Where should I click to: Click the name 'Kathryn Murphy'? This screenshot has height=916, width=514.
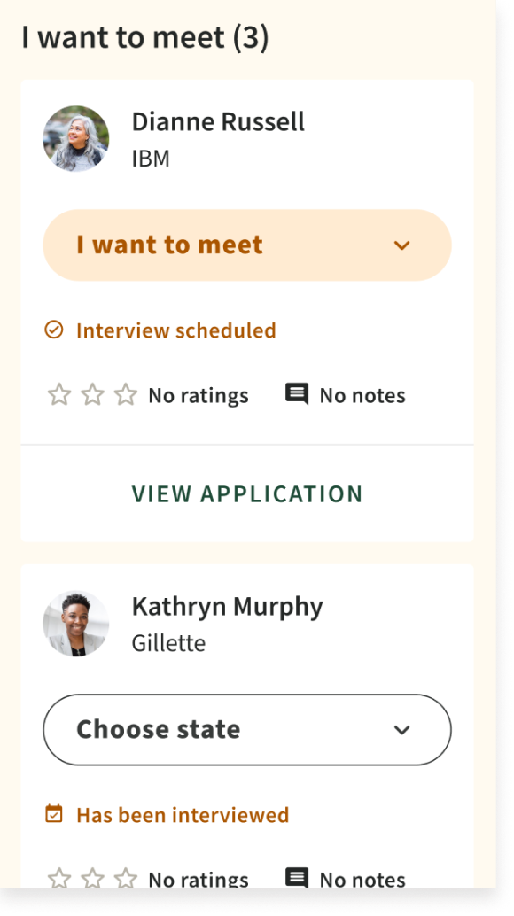pyautogui.click(x=227, y=607)
